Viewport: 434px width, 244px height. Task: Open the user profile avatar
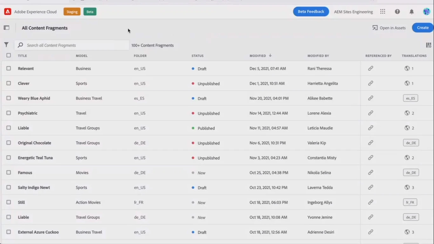(x=426, y=12)
